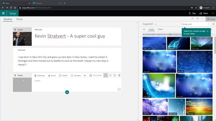Play the Sway presentation
216x121 pixels.
pyautogui.click(x=192, y=13)
